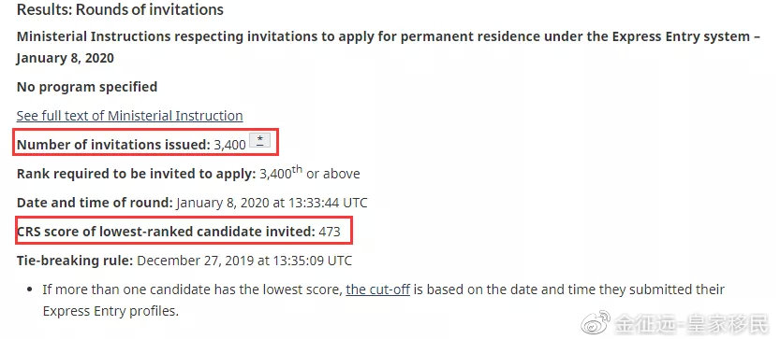Image resolution: width=780 pixels, height=339 pixels.
Task: Open the footnote asterisk beside 3,400
Action: pyautogui.click(x=259, y=140)
